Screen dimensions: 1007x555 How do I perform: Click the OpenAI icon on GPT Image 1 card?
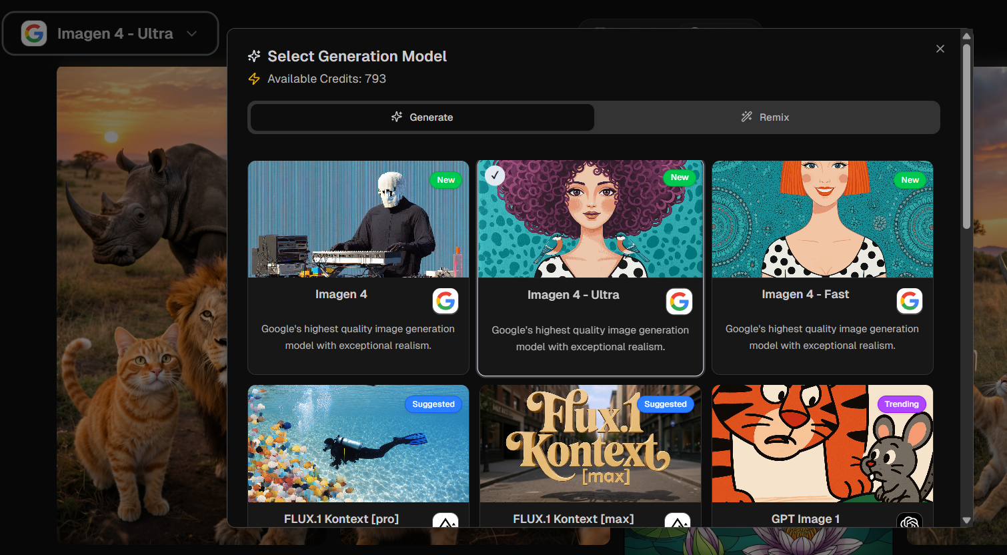pyautogui.click(x=910, y=521)
